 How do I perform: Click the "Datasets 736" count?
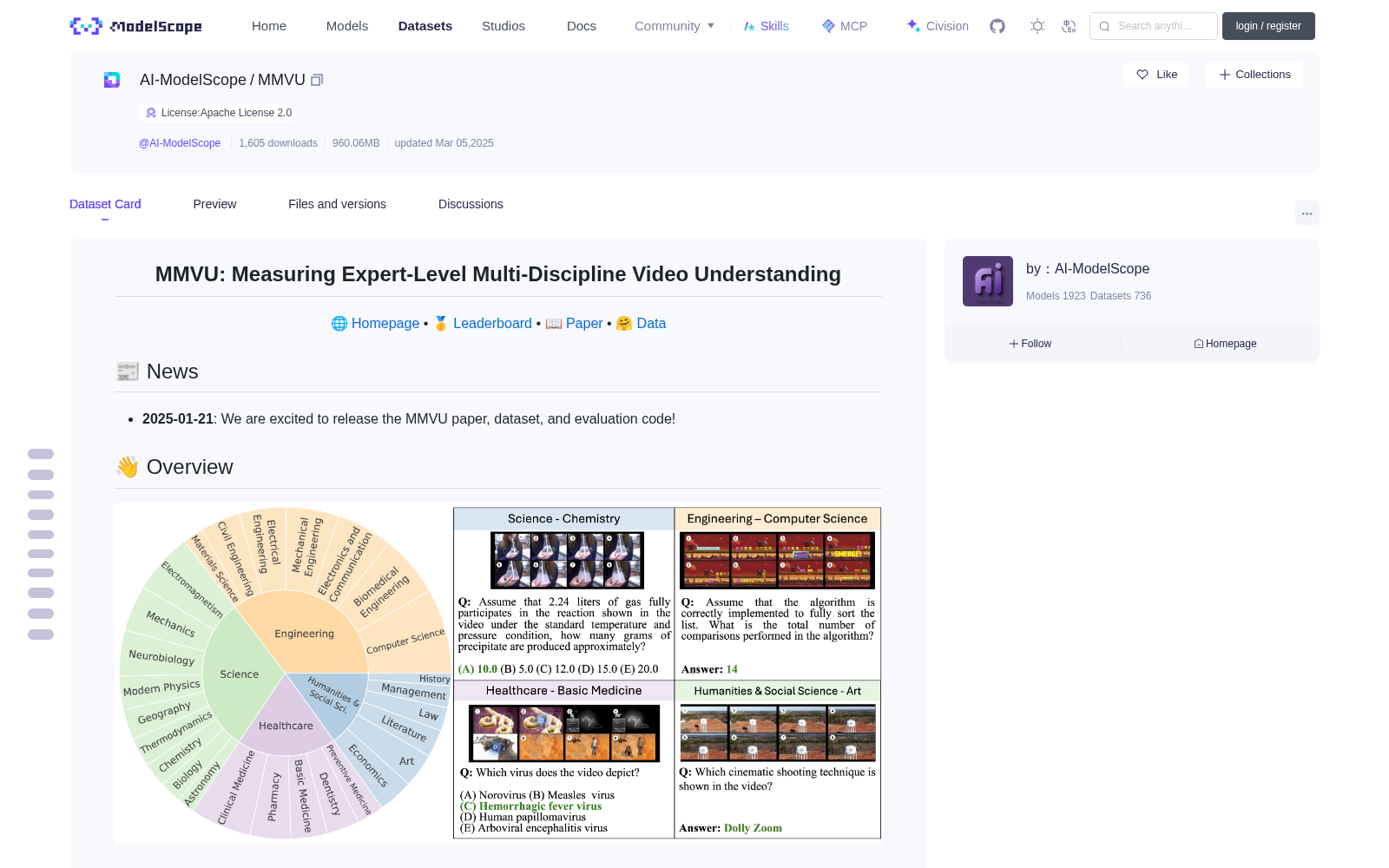coord(1121,296)
